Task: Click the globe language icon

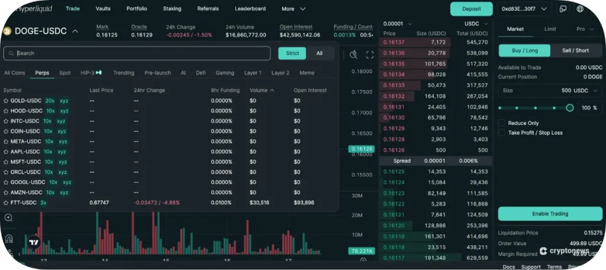Action: tap(579, 9)
